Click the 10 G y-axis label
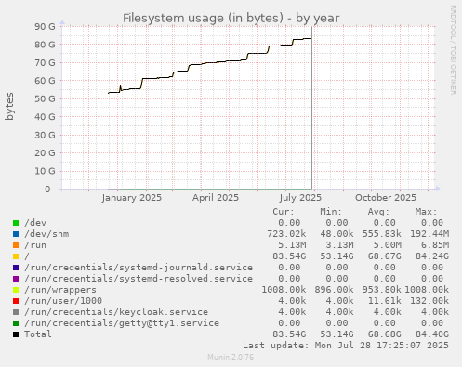Screen dimensions: 462x367 coord(45,171)
